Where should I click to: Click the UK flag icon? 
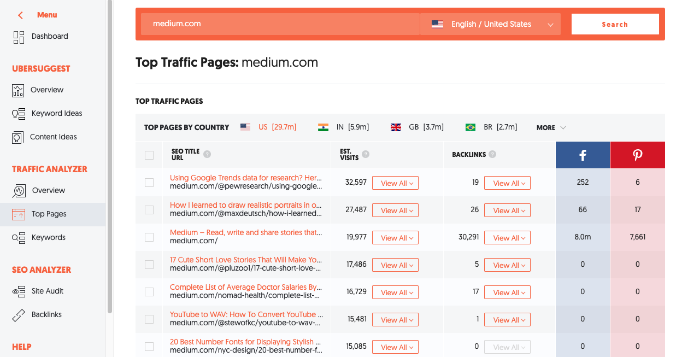396,127
